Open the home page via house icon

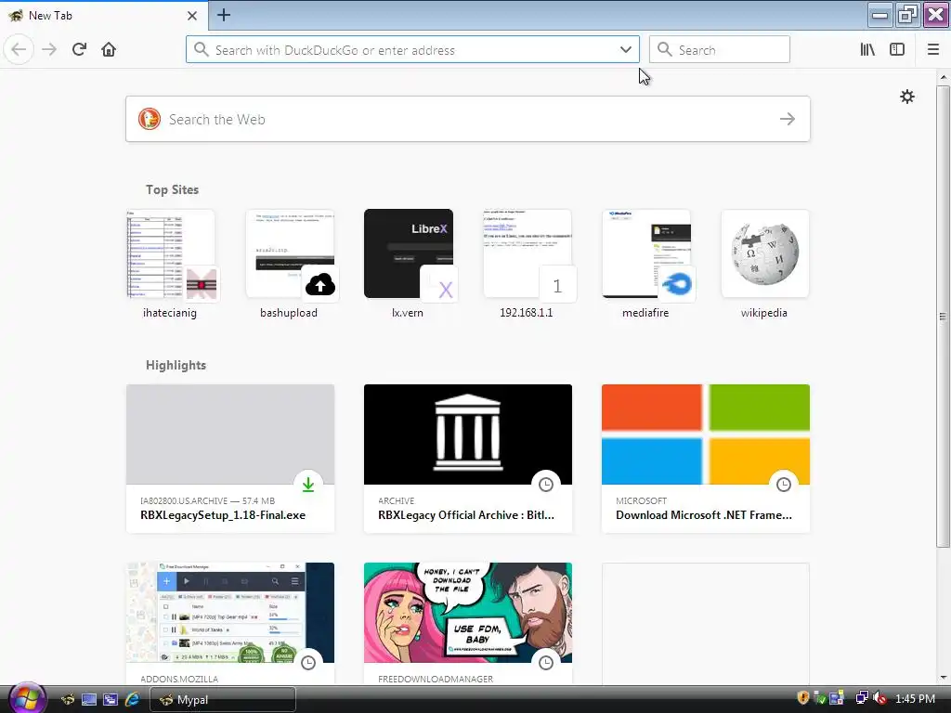[x=109, y=49]
